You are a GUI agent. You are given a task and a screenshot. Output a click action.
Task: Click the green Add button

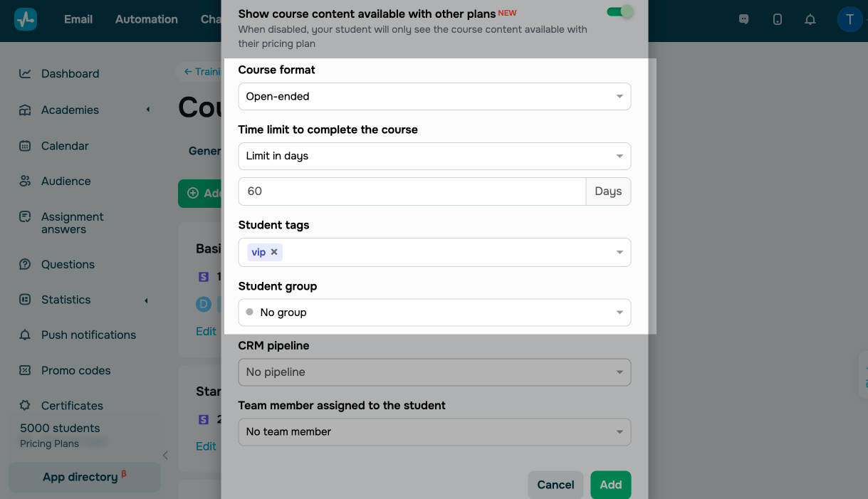pyautogui.click(x=610, y=485)
